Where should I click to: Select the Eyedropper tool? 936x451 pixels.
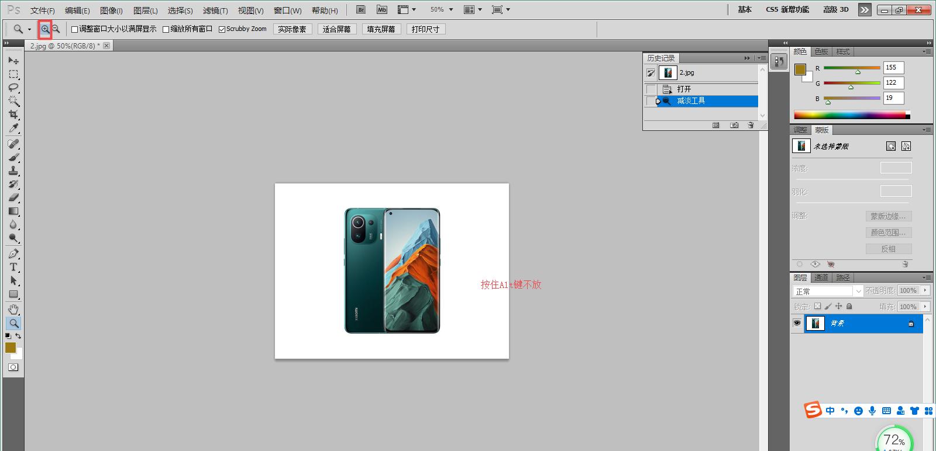coord(13,128)
